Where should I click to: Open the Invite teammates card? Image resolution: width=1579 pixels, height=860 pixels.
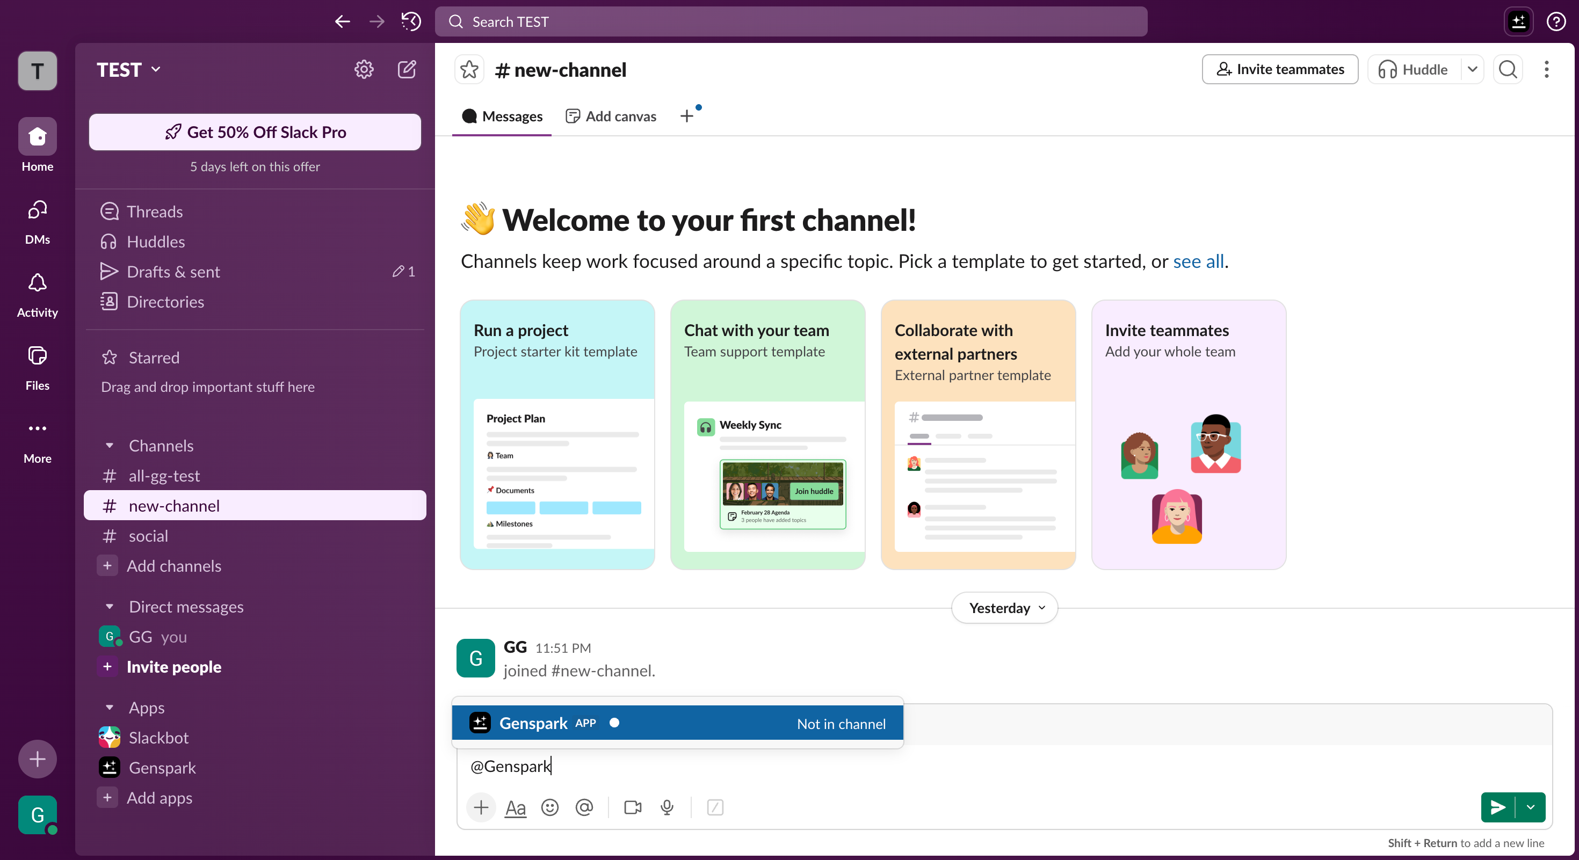coord(1188,434)
